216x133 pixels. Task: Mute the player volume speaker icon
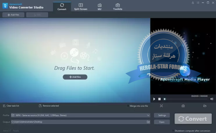212,99
